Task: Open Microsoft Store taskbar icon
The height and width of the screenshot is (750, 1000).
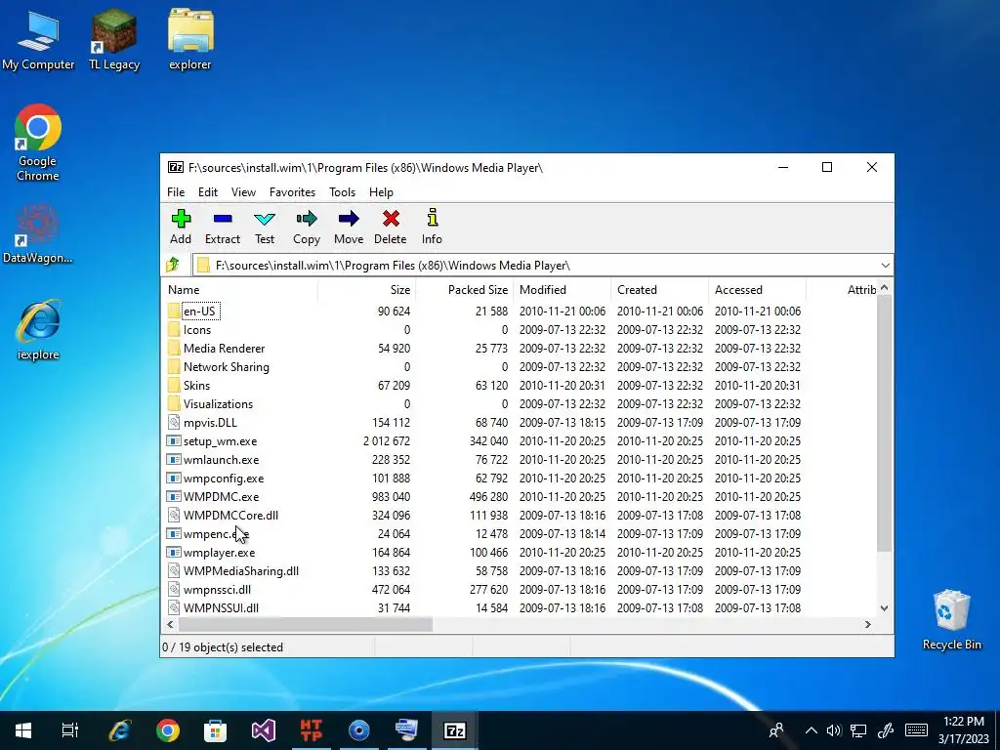Action: (x=216, y=730)
